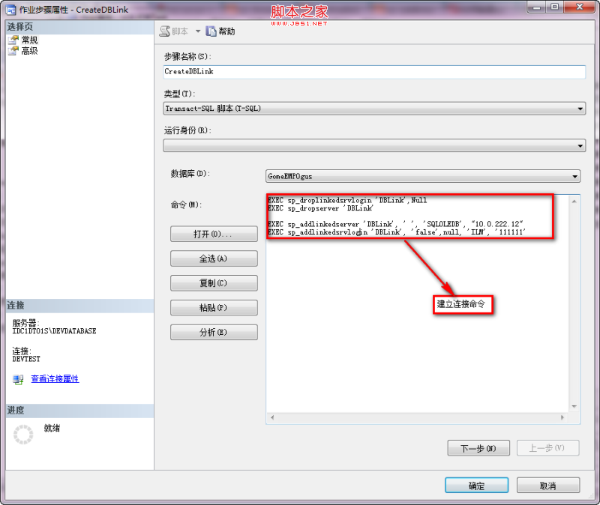Click the CreateDBLink title bar icon
The width and height of the screenshot is (600, 505).
pos(9,9)
